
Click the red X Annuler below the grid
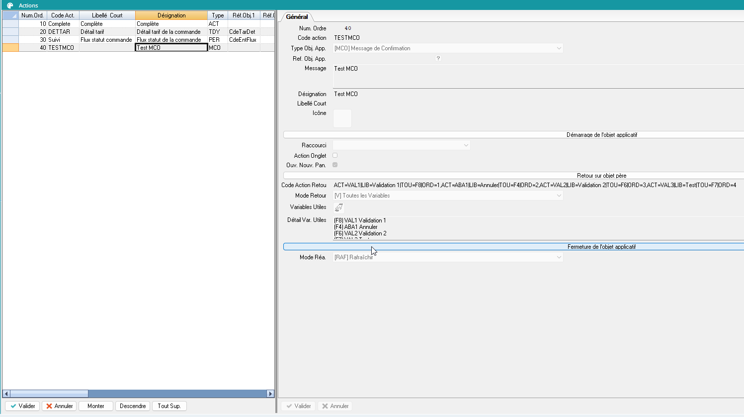coord(59,406)
